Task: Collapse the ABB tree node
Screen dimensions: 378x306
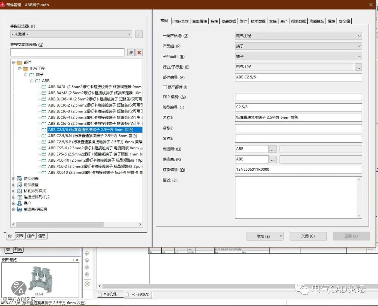Action: [x=31, y=81]
